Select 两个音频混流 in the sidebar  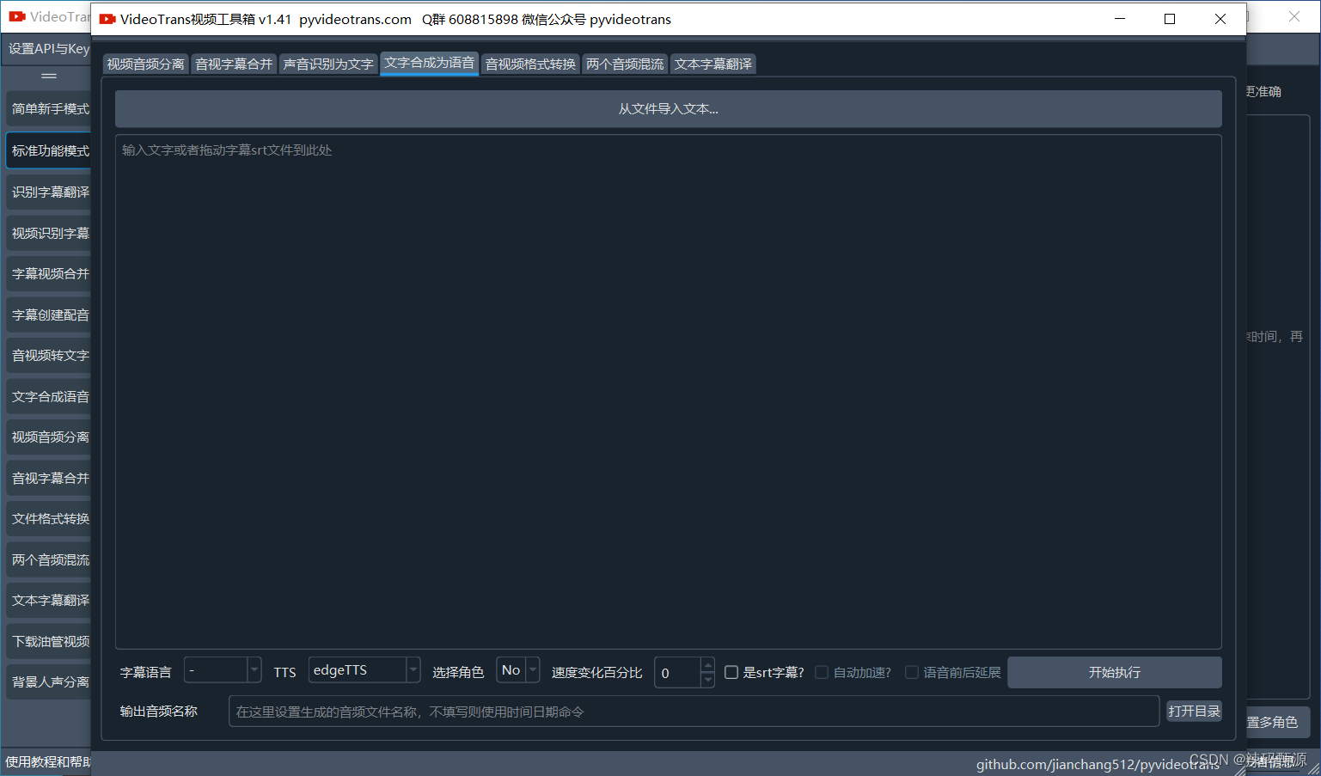[x=50, y=559]
